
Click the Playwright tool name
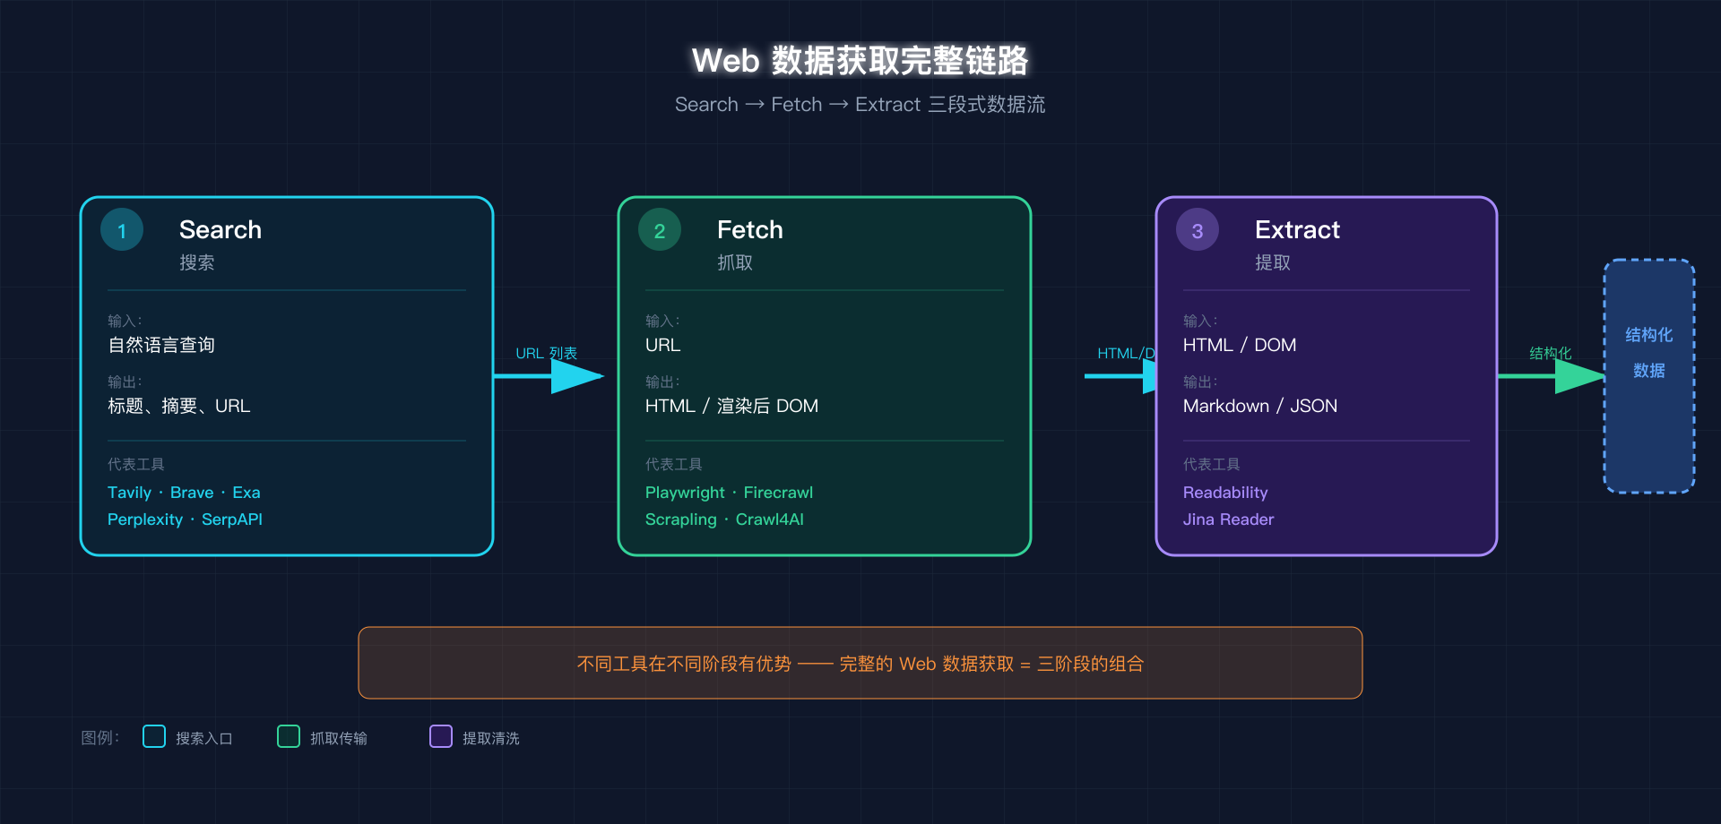pos(685,493)
